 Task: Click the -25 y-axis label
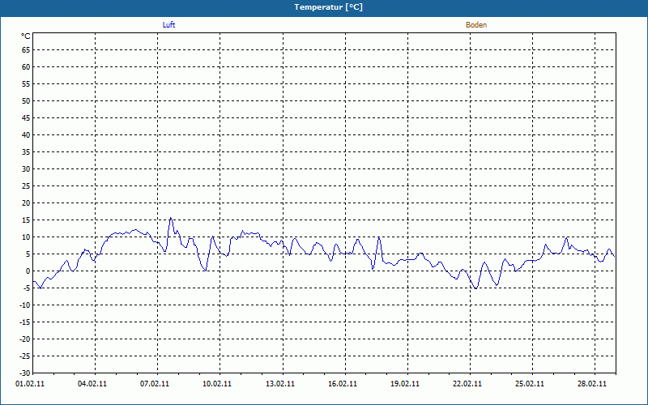pos(25,356)
